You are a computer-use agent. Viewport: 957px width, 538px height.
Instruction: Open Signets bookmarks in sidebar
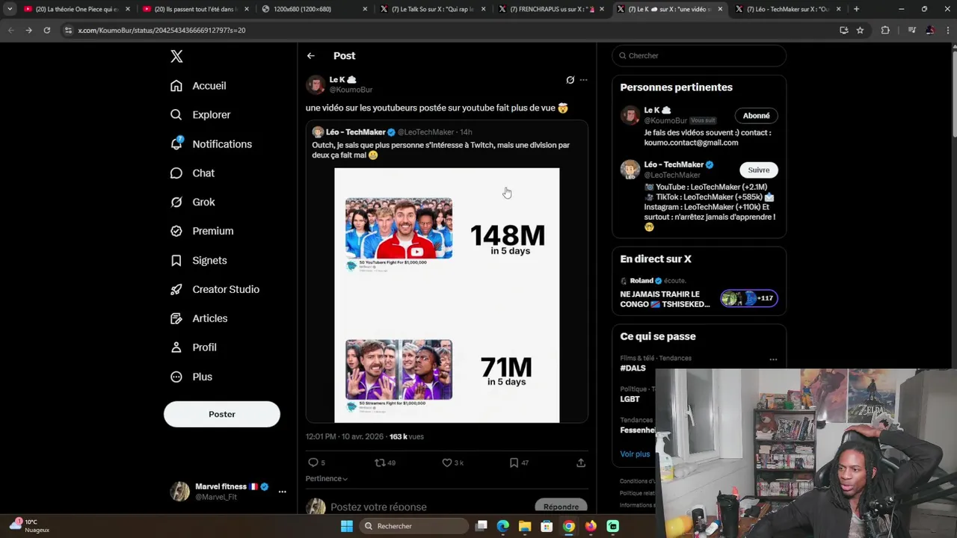click(x=198, y=261)
